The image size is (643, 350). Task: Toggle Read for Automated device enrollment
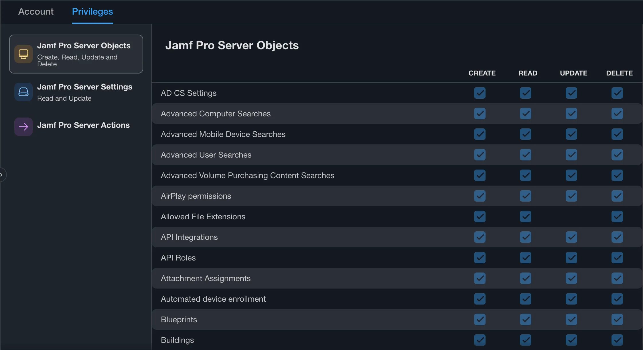(526, 299)
